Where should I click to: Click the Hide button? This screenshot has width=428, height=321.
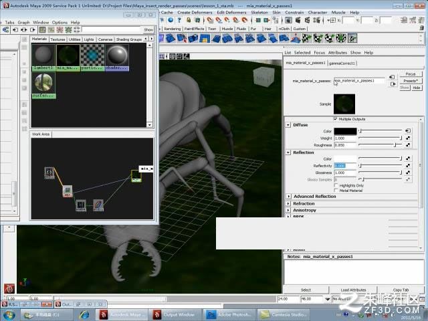(x=416, y=88)
